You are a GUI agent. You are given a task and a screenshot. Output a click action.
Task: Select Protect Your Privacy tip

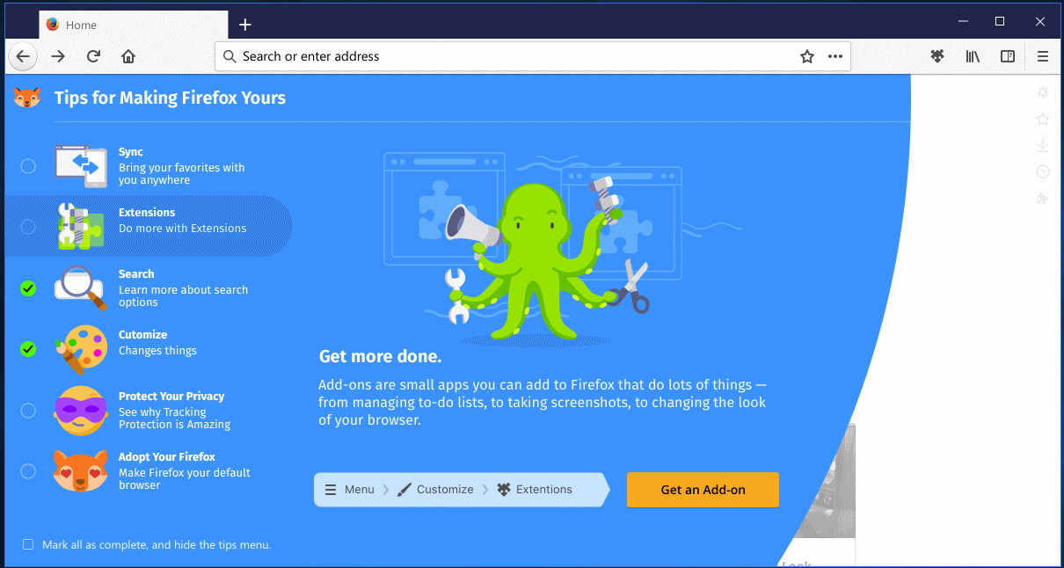pyautogui.click(x=148, y=411)
